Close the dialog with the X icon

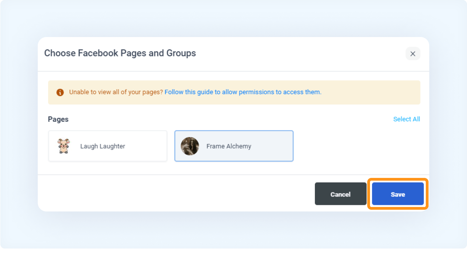point(413,54)
